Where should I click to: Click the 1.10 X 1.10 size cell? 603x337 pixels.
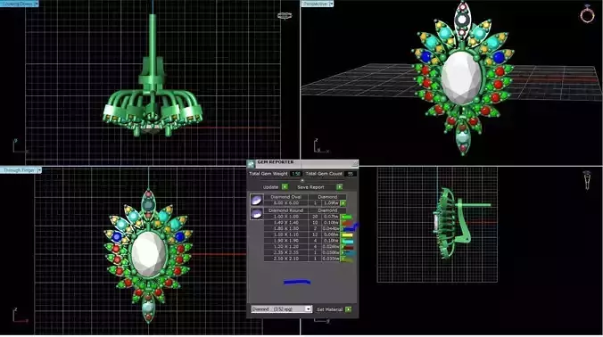[x=285, y=234]
